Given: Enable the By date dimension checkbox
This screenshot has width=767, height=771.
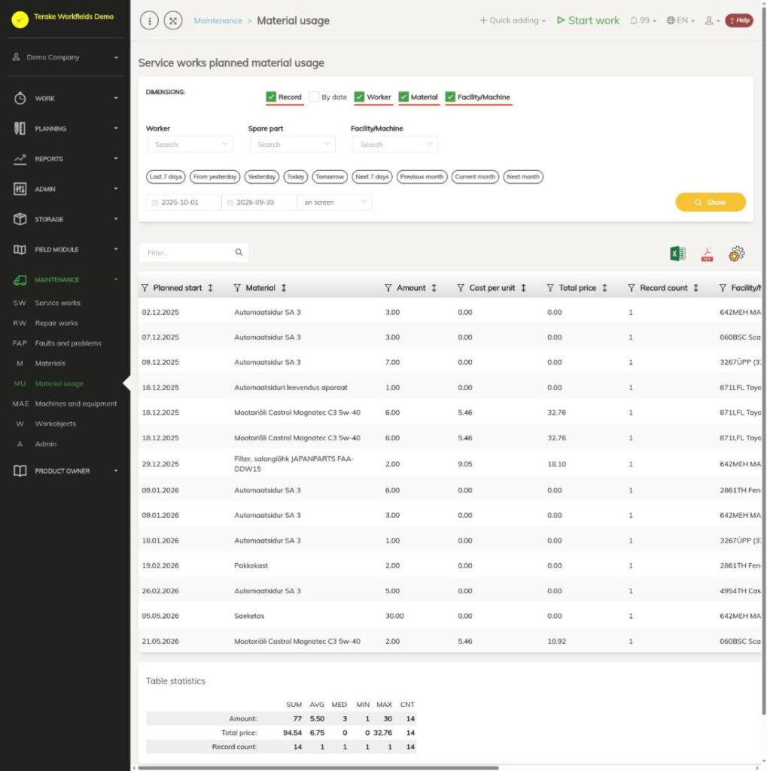Looking at the screenshot, I should (x=314, y=97).
